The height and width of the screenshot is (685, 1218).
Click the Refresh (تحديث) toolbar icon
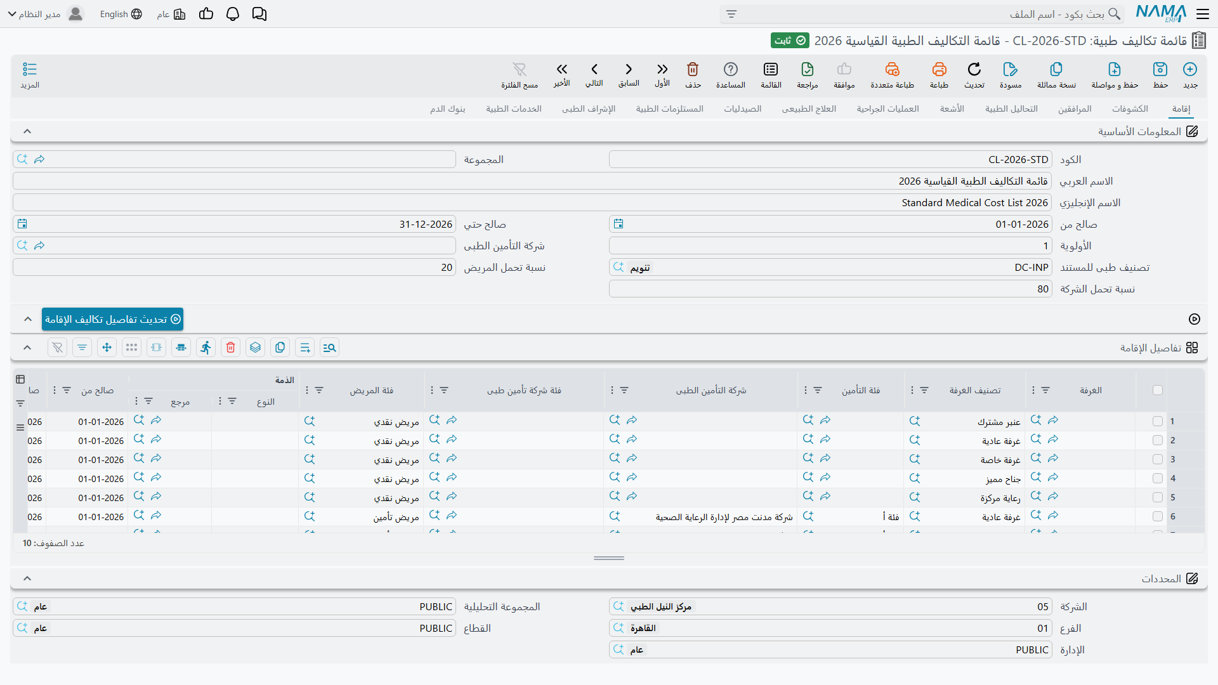click(974, 70)
